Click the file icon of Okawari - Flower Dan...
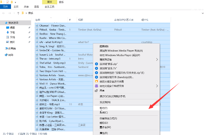 click(37, 25)
